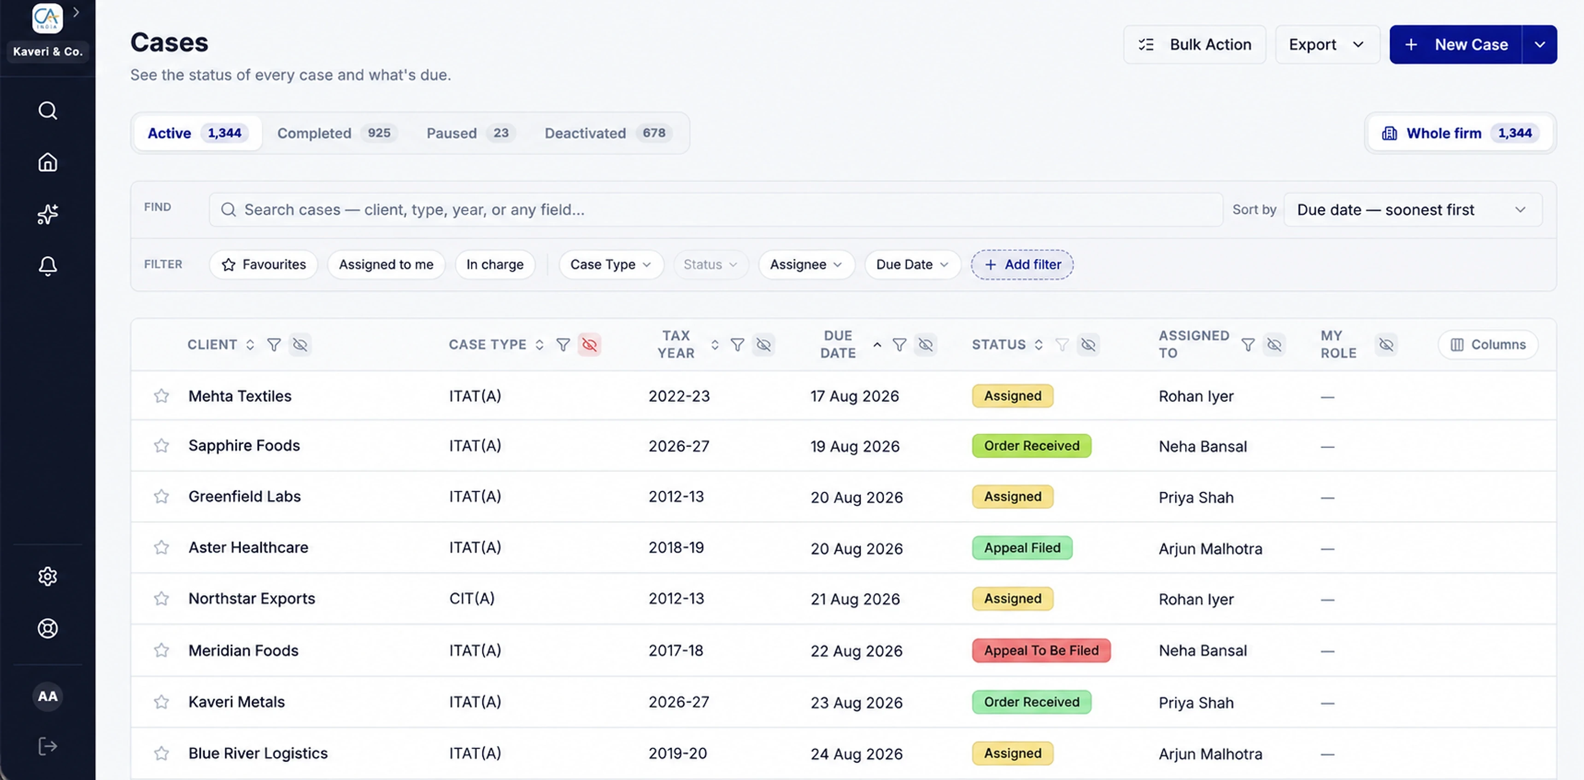Switch to the Deactivated tab
The height and width of the screenshot is (780, 1584).
(608, 133)
